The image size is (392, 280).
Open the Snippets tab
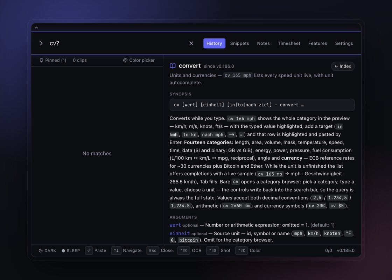[239, 43]
